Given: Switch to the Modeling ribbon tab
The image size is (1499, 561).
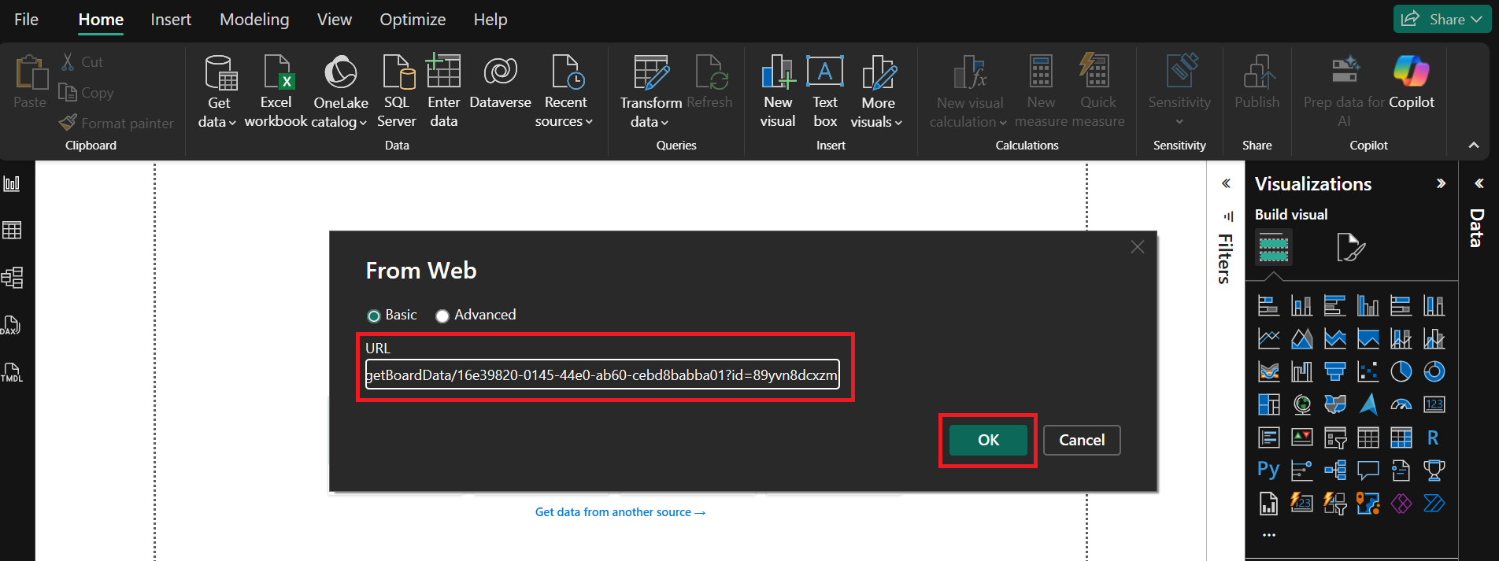Looking at the screenshot, I should click(x=254, y=20).
